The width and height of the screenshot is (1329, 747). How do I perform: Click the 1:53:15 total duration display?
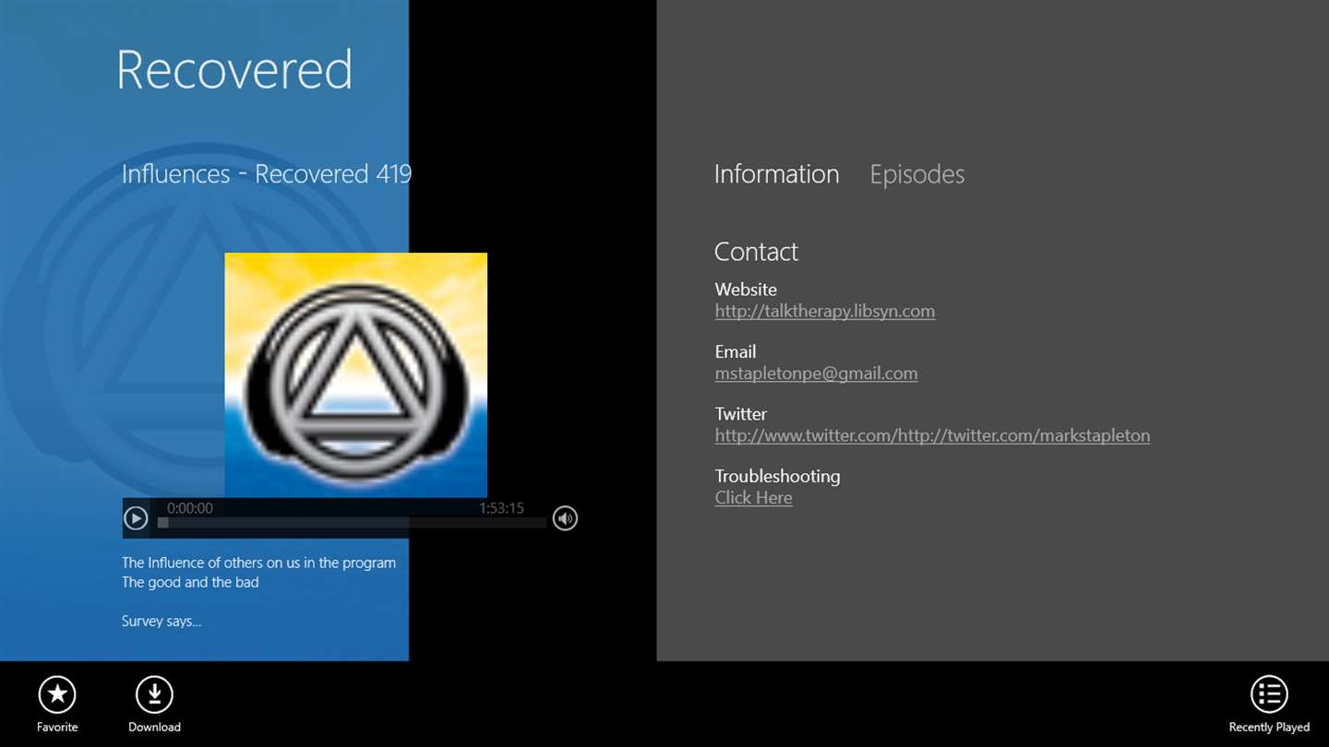click(x=501, y=508)
